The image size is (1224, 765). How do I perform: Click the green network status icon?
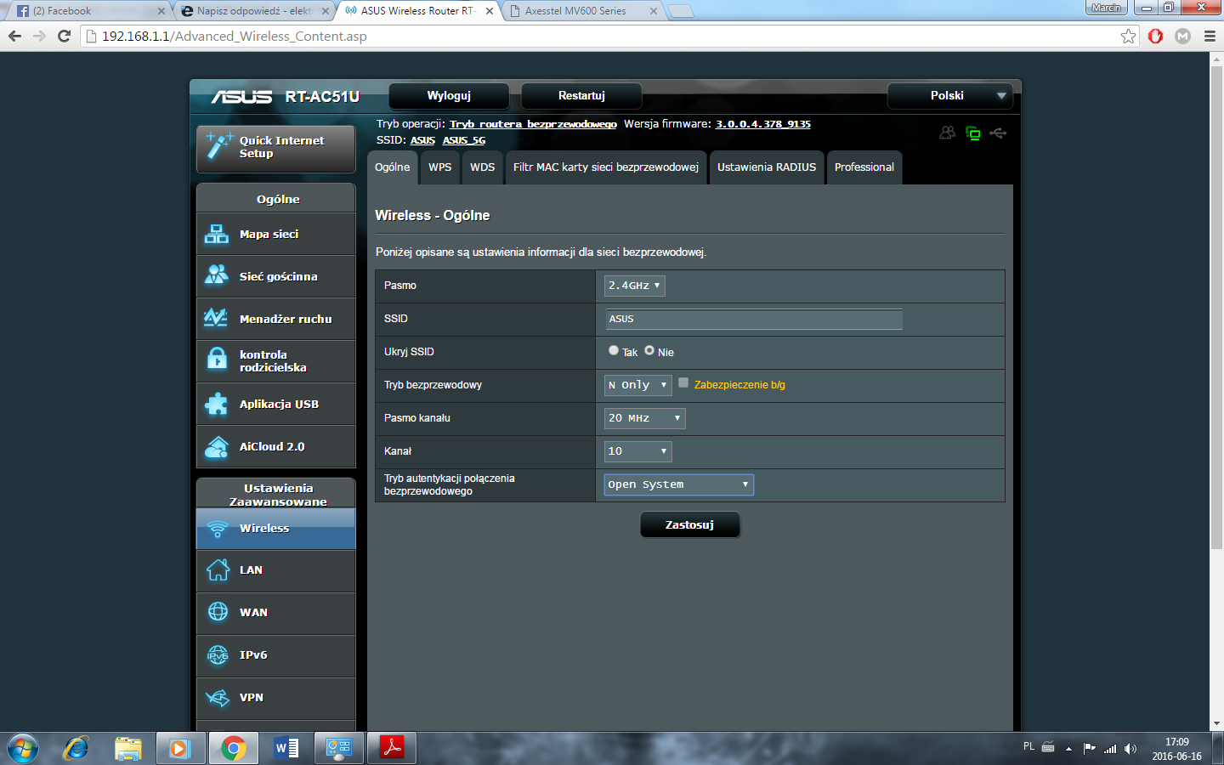pyautogui.click(x=973, y=133)
